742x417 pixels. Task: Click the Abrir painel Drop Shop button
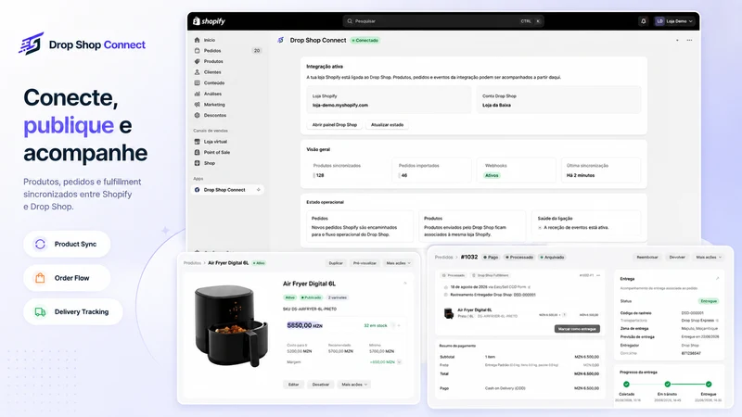pyautogui.click(x=335, y=125)
